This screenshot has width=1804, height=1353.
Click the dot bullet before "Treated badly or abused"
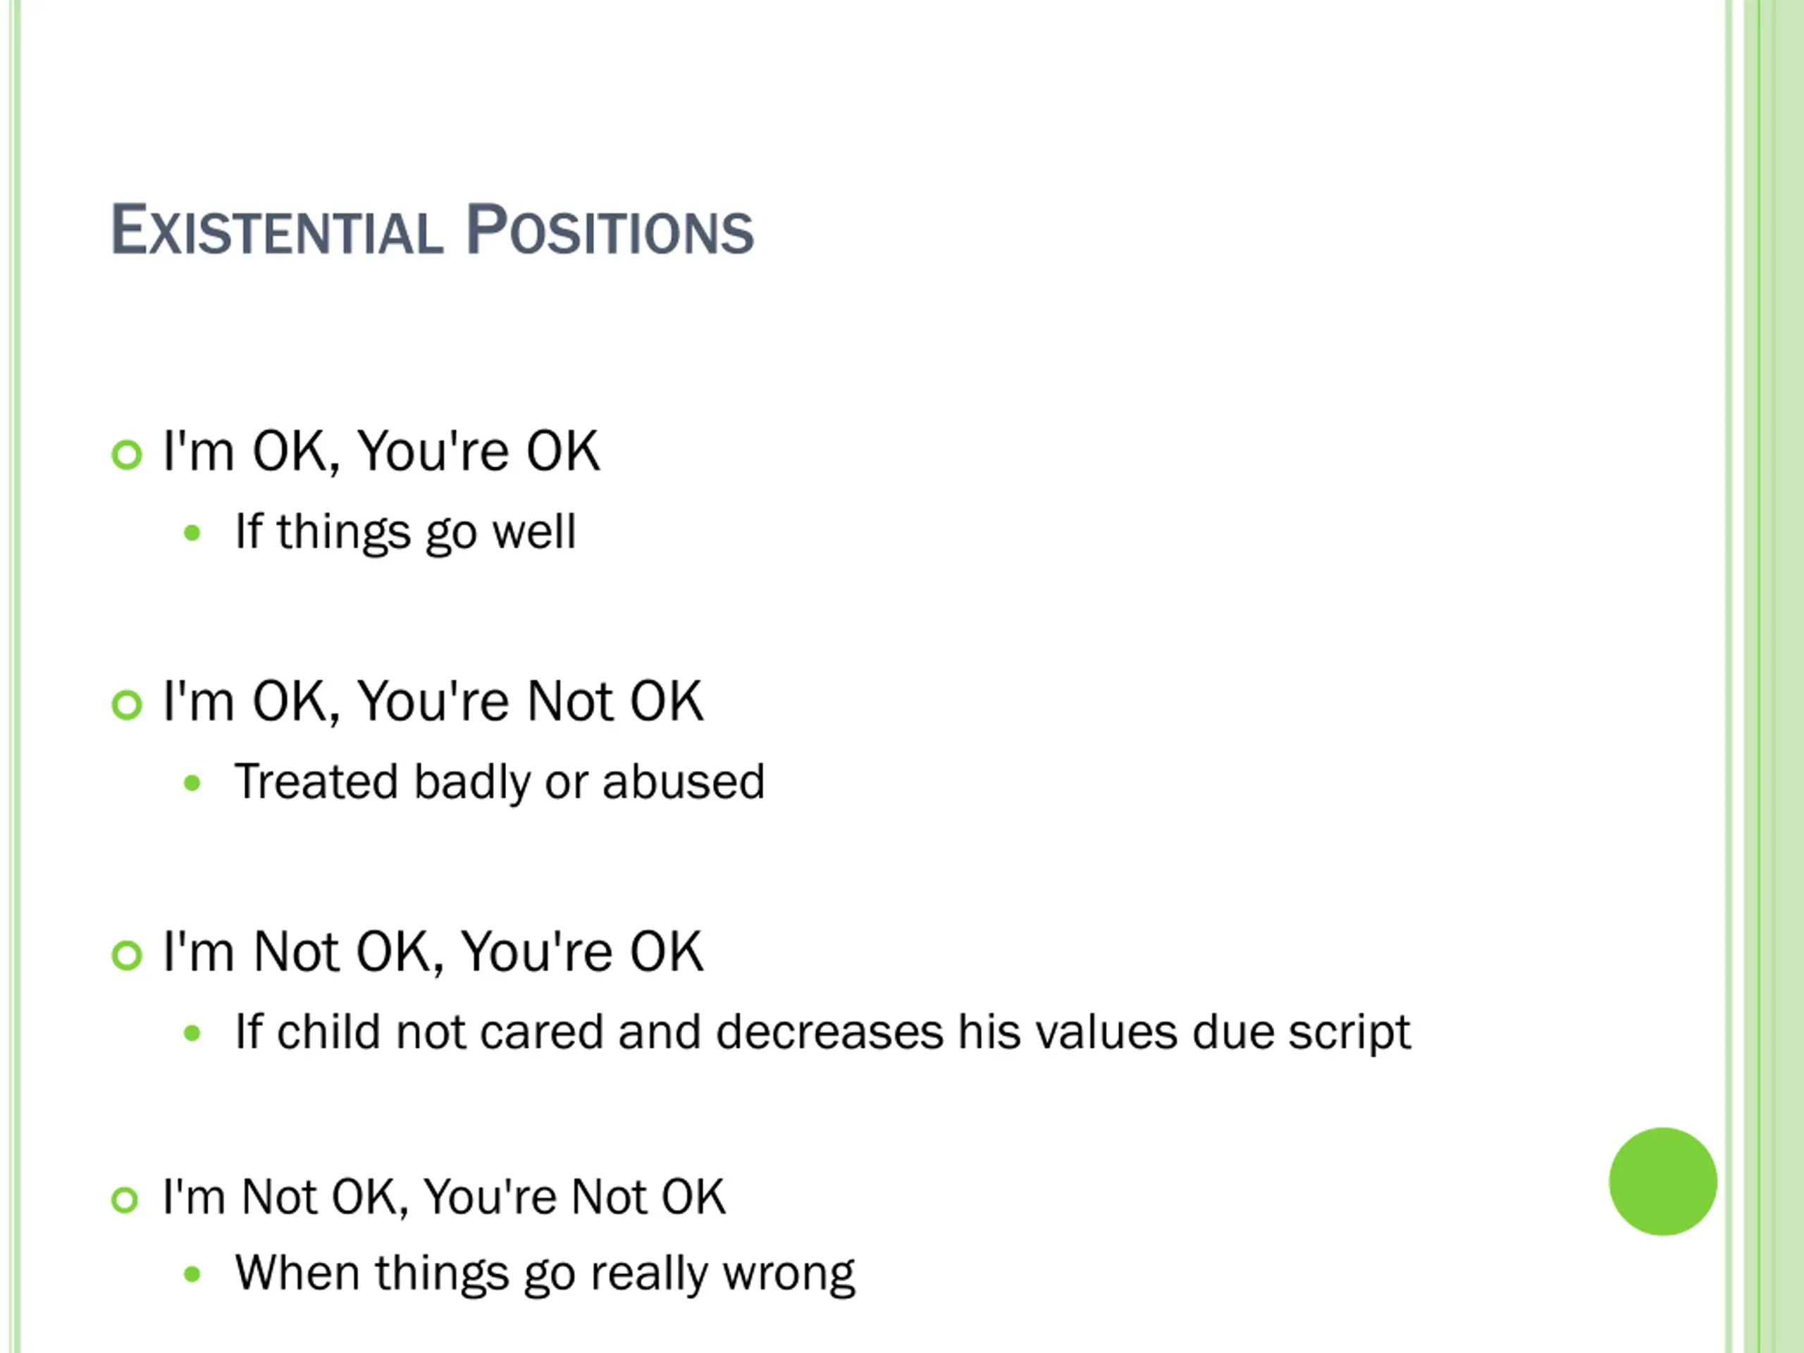pyautogui.click(x=192, y=784)
